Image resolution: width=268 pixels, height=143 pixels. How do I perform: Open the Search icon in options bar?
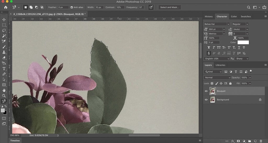coord(249,7)
